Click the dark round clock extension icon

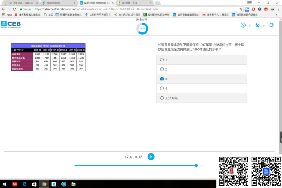[x=259, y=9]
